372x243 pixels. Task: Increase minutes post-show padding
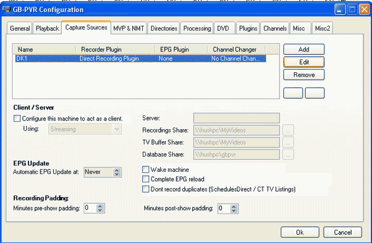pos(234,206)
